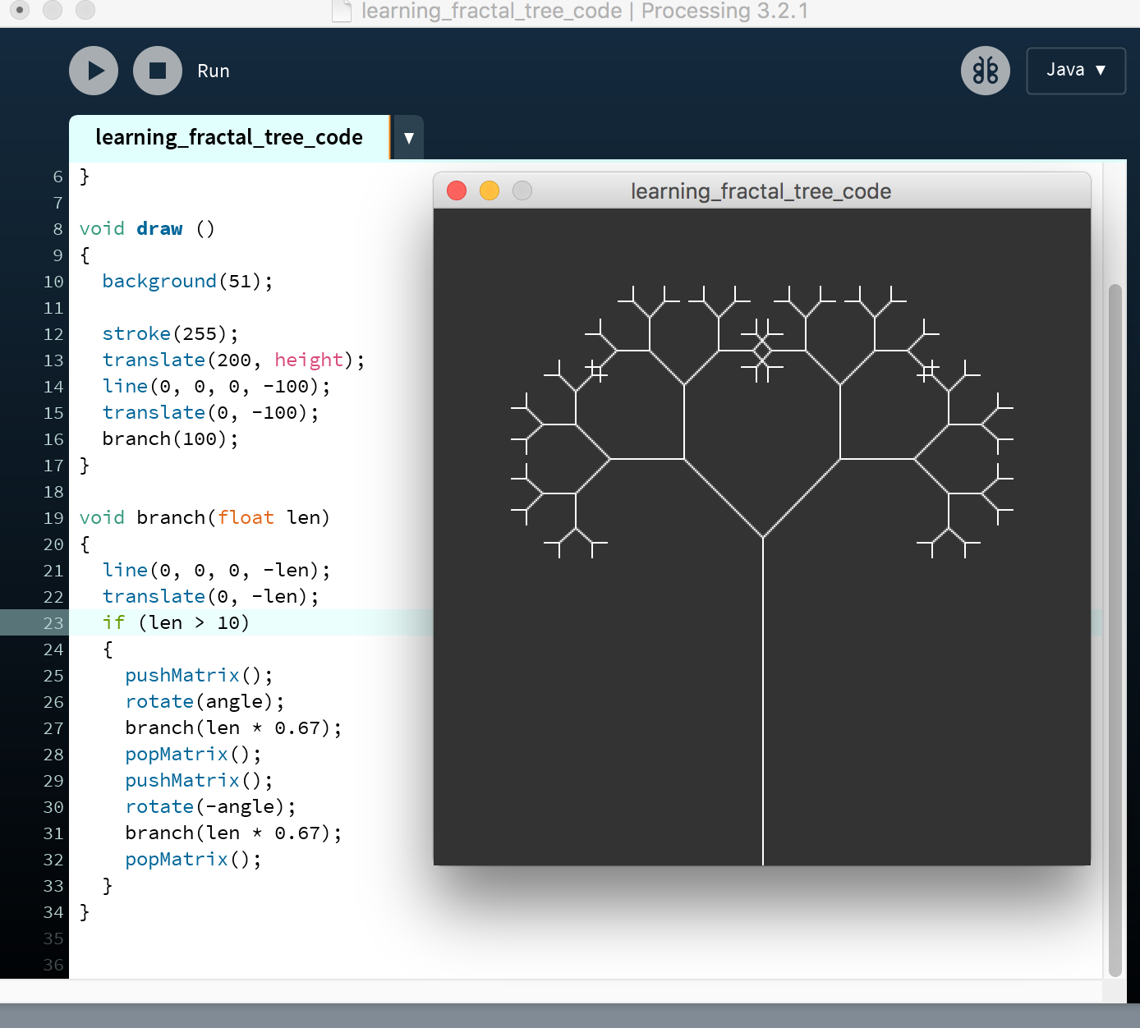Click the main window title "Processing 3.2.1" text

[725, 11]
